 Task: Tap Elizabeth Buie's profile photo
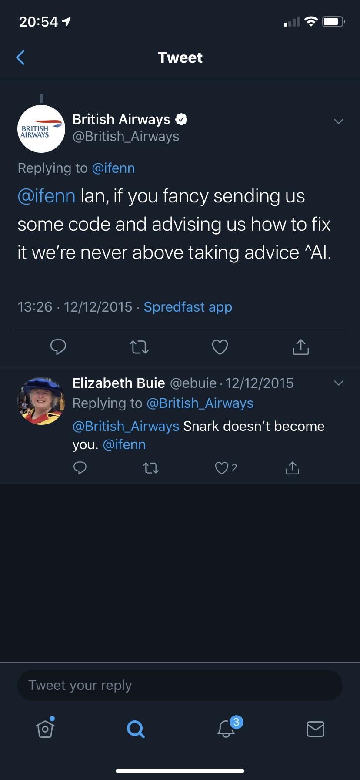41,401
